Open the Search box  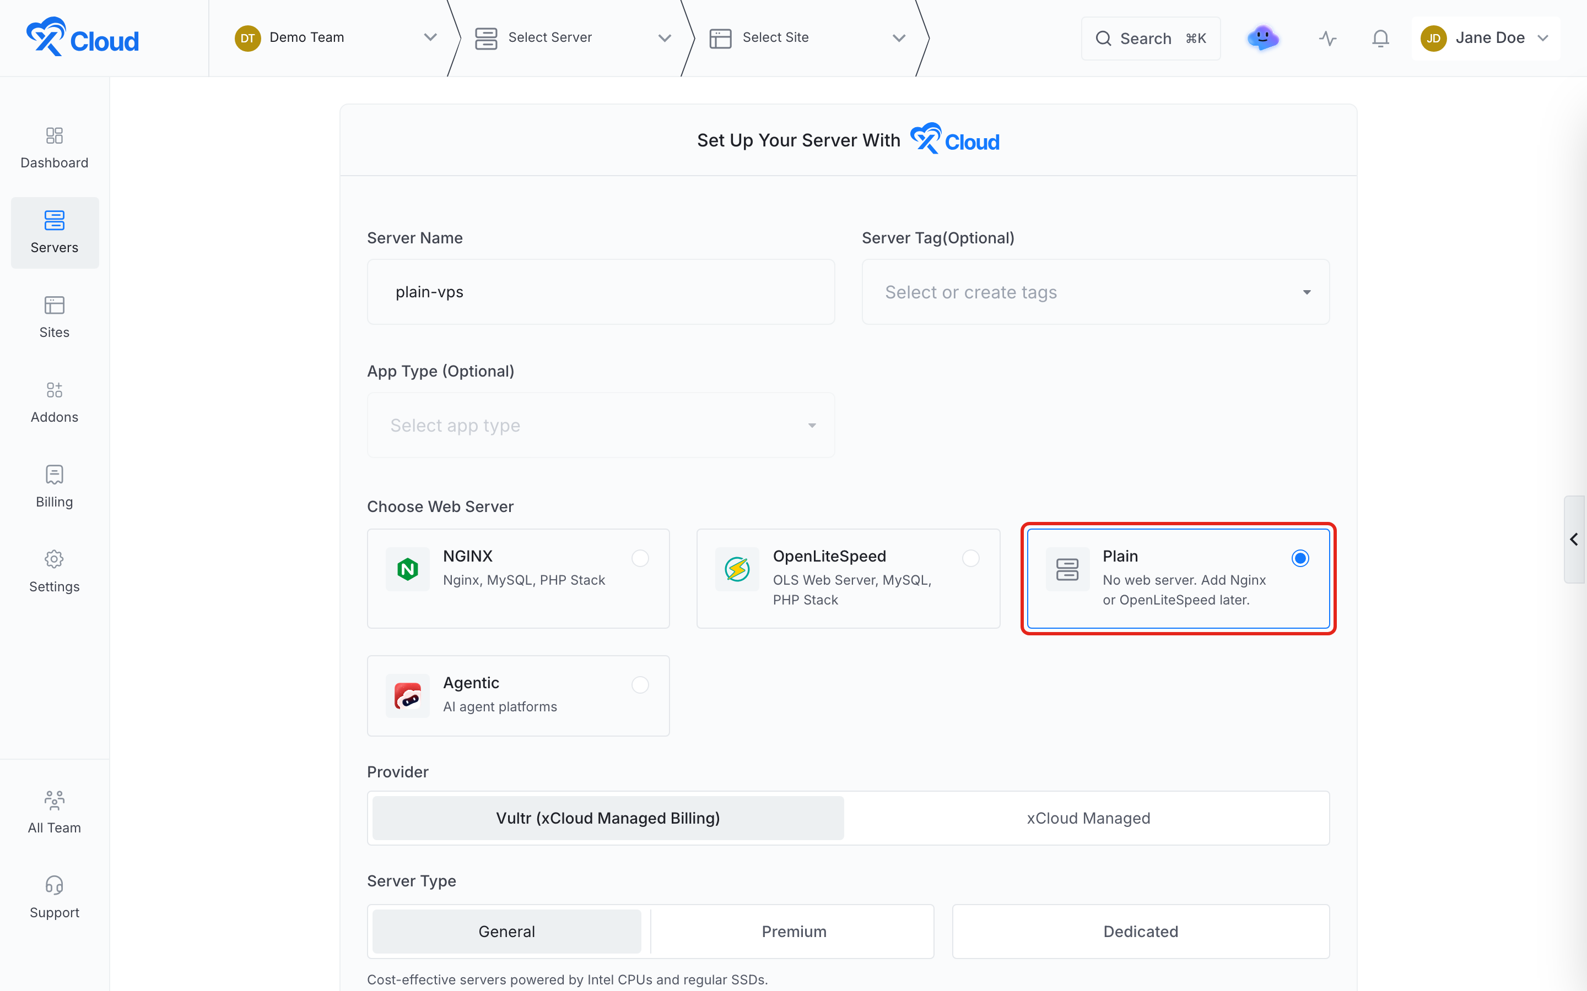click(1150, 39)
